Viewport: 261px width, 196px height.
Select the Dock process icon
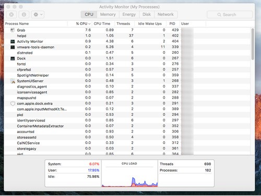pyautogui.click(x=13, y=58)
